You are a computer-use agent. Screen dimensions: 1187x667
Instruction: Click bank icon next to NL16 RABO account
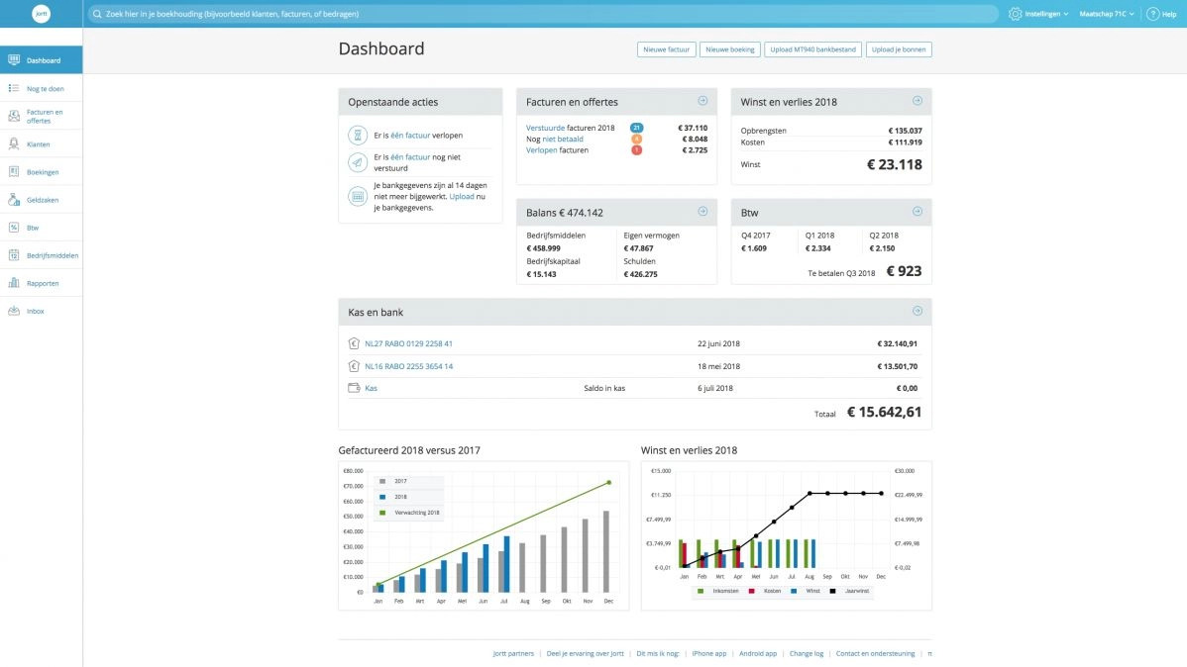[354, 366]
